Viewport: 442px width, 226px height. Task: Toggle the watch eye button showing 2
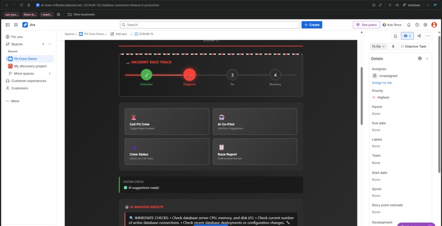click(x=407, y=36)
